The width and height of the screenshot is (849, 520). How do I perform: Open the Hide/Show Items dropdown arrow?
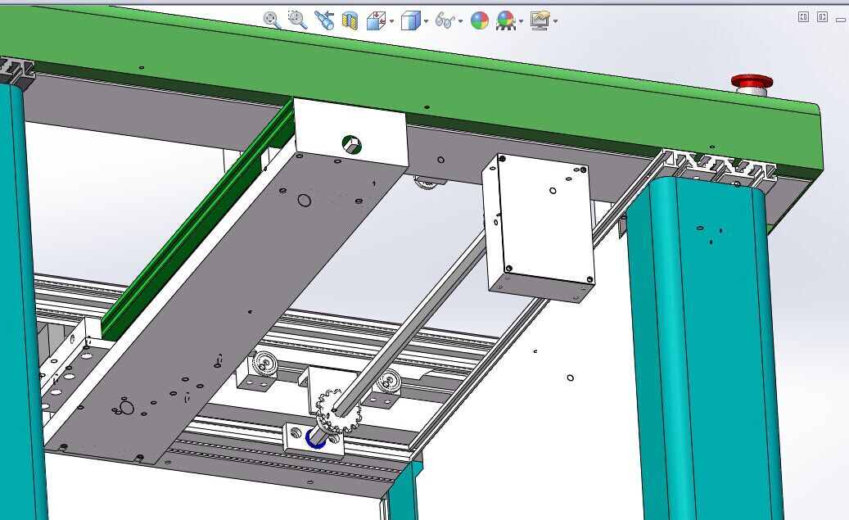click(x=460, y=21)
